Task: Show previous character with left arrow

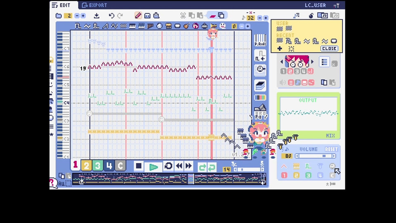Action: tap(282, 62)
